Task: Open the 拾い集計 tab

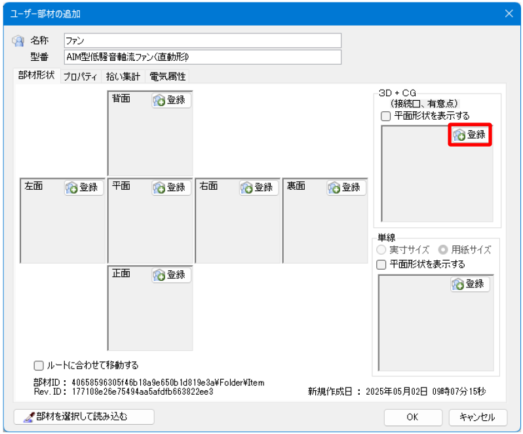Action: pyautogui.click(x=123, y=77)
